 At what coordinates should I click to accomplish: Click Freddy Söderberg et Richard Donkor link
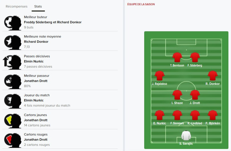[53, 22]
